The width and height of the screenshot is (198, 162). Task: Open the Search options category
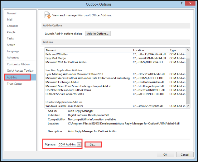tap(11, 45)
